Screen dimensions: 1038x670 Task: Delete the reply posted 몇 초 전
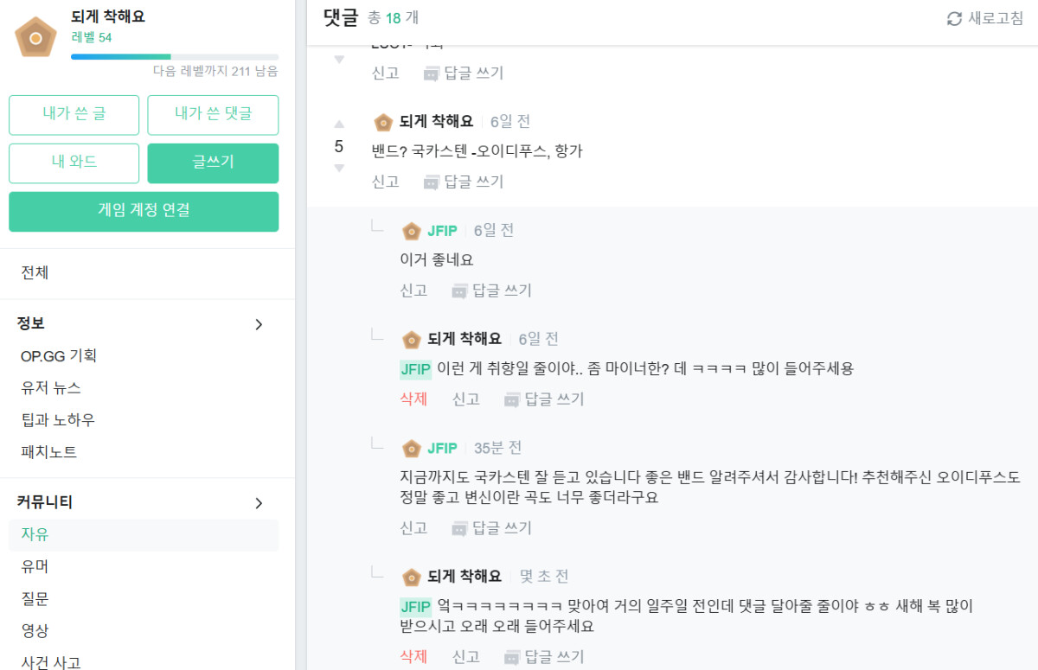tap(413, 656)
